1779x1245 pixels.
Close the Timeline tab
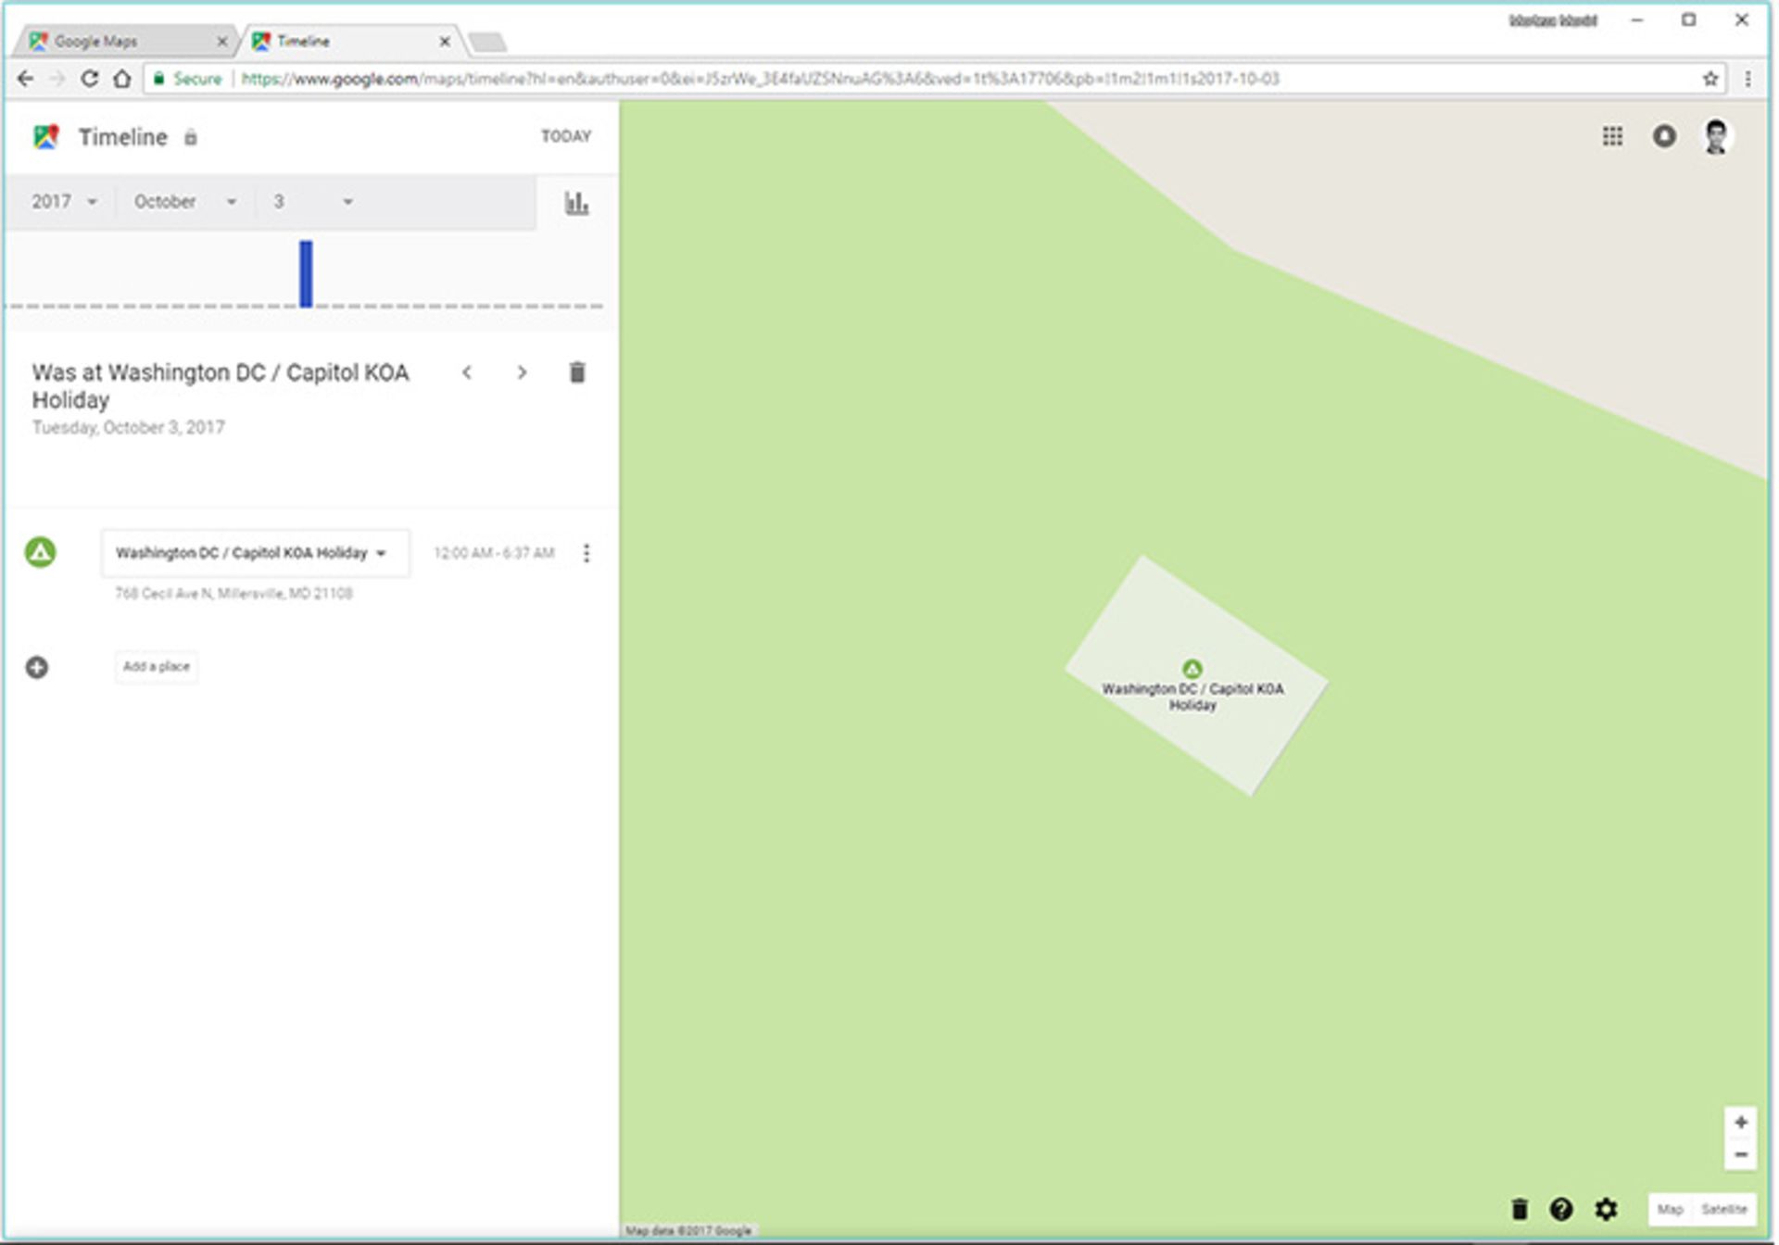pos(445,42)
